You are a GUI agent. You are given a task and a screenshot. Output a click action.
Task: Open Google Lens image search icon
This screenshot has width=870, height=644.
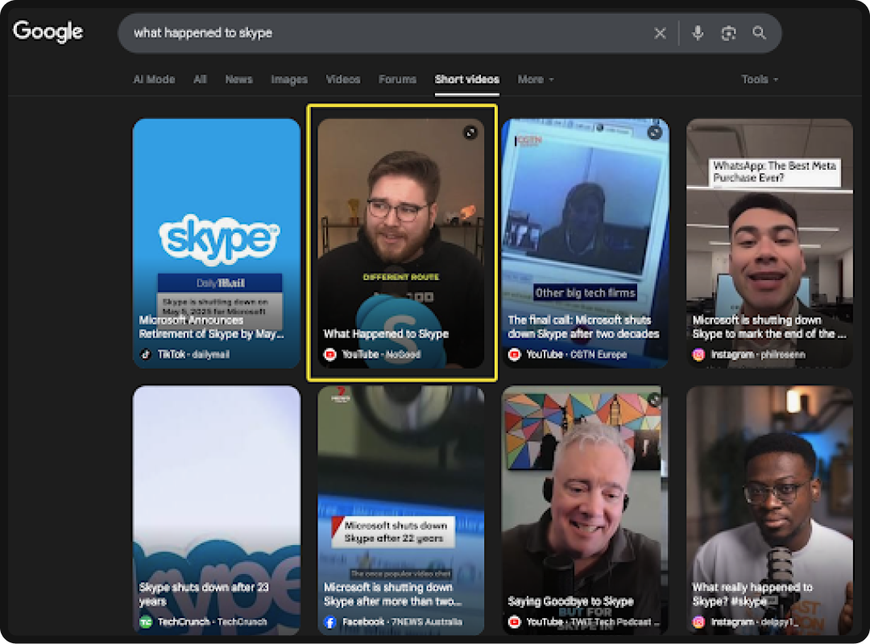pos(728,33)
